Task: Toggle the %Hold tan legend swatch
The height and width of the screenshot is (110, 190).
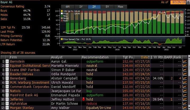Action: [62, 18]
